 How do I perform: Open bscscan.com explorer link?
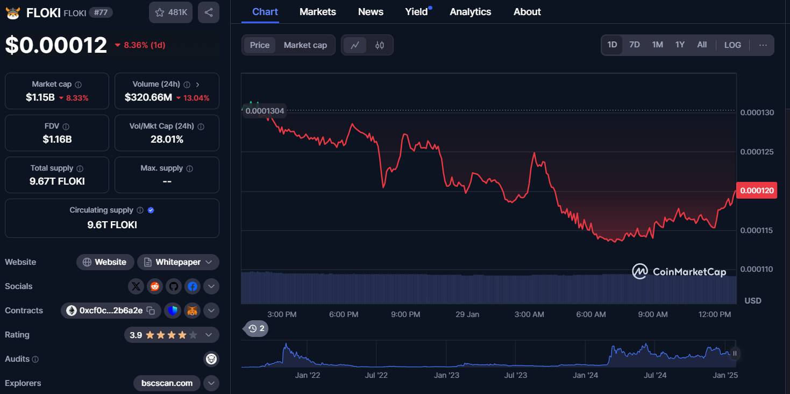coord(167,383)
